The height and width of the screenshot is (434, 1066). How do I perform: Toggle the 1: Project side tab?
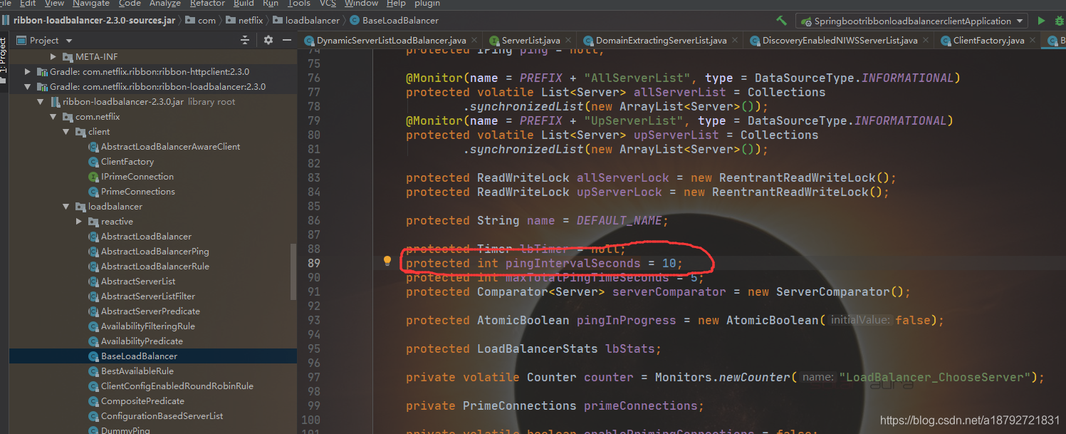point(4,56)
